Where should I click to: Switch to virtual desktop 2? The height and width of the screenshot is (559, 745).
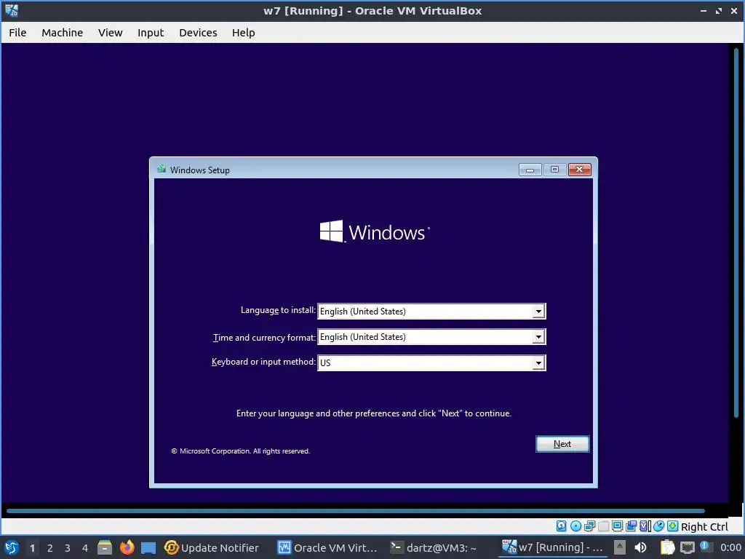[50, 548]
